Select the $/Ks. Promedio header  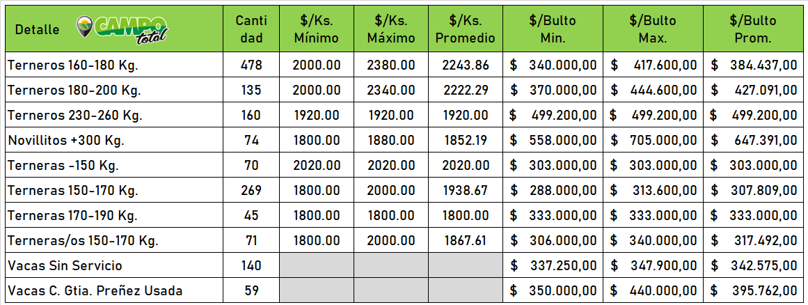click(466, 29)
